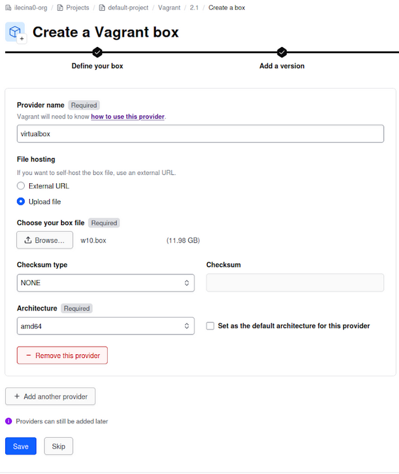Viewport: 399px width, 474px height.
Task: Expand the Architecture amd64 dropdown
Action: (x=105, y=326)
